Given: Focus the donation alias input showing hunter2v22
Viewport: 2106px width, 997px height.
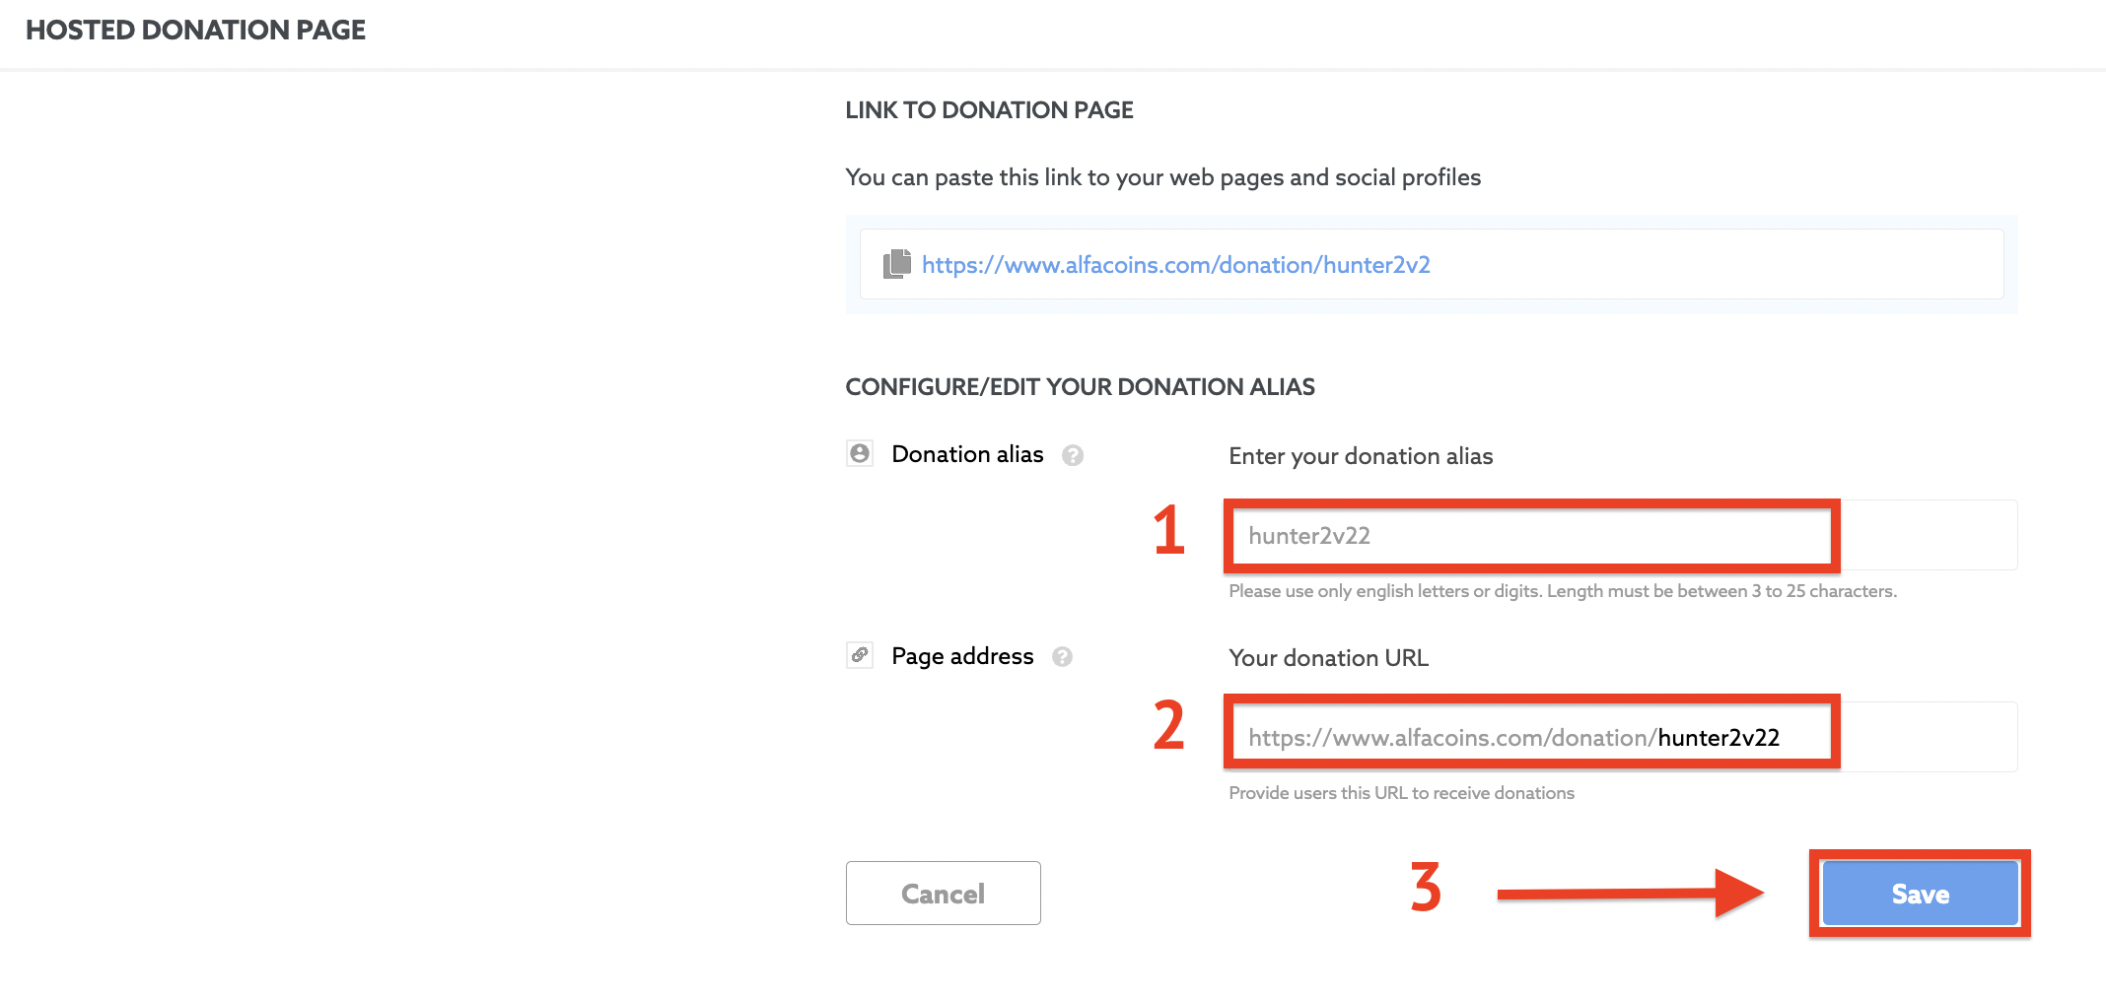Looking at the screenshot, I should [x=1531, y=536].
